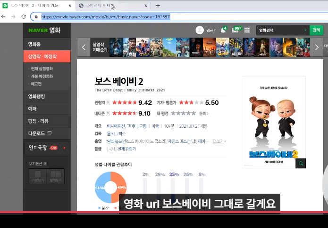Open the 예매 menu

pyautogui.click(x=47, y=109)
